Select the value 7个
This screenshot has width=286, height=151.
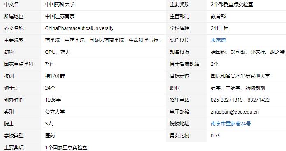point(49,64)
